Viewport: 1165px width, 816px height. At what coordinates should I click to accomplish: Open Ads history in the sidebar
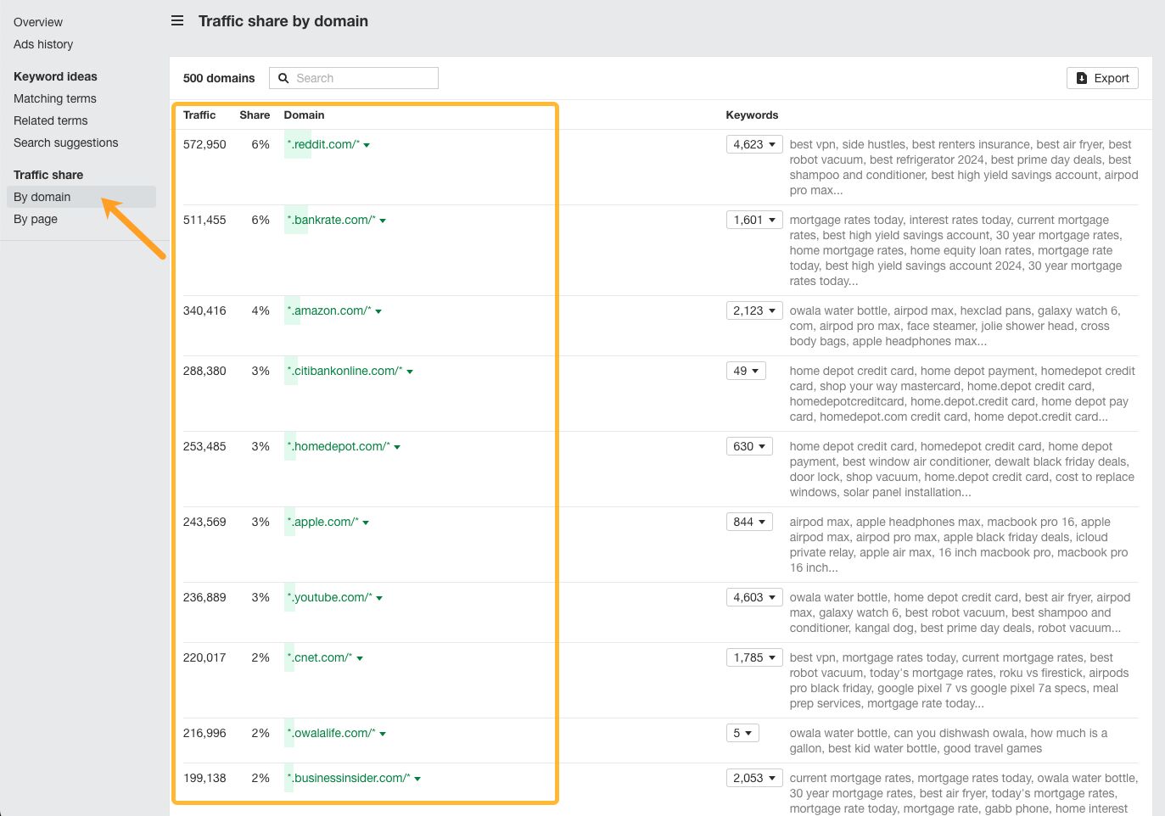coord(43,44)
